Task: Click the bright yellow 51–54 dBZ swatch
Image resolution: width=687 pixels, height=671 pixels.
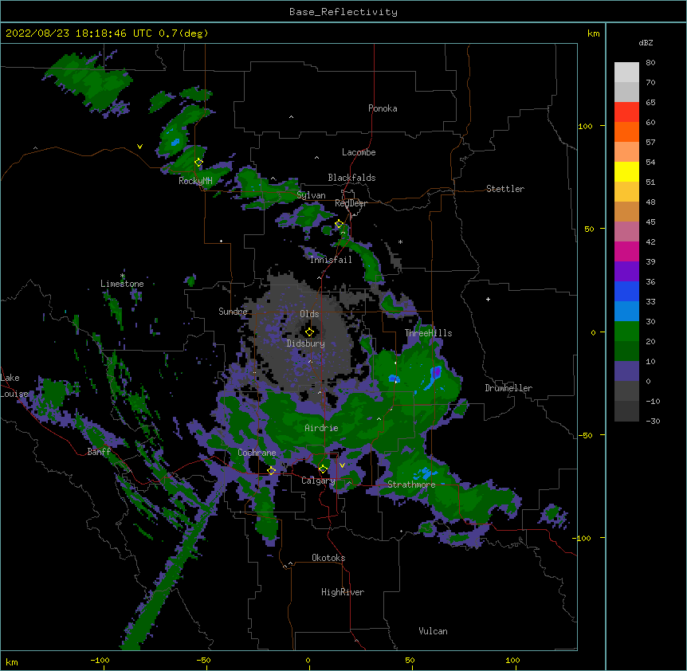Action: coord(626,171)
